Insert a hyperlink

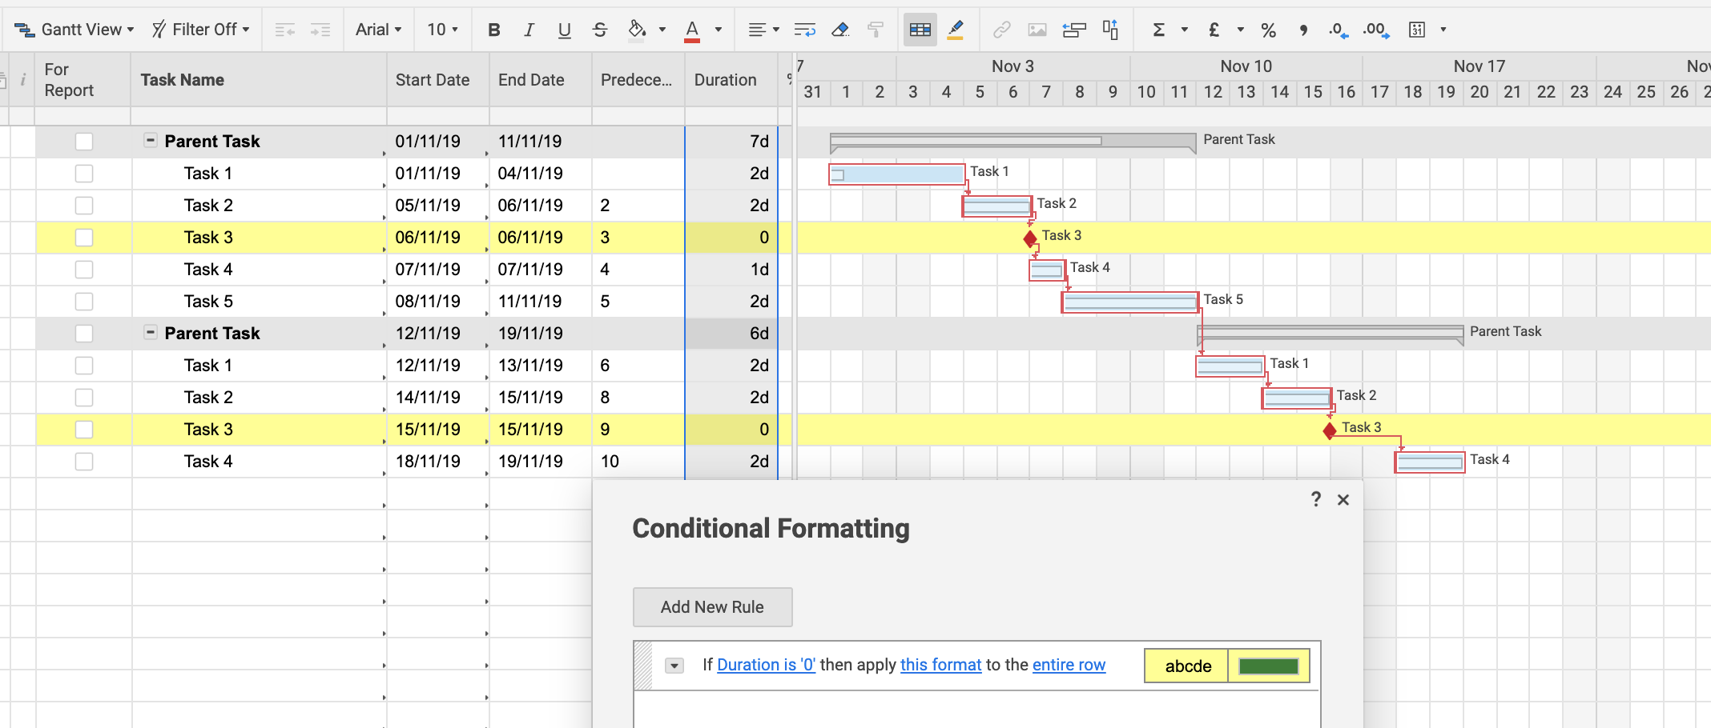point(1000,30)
